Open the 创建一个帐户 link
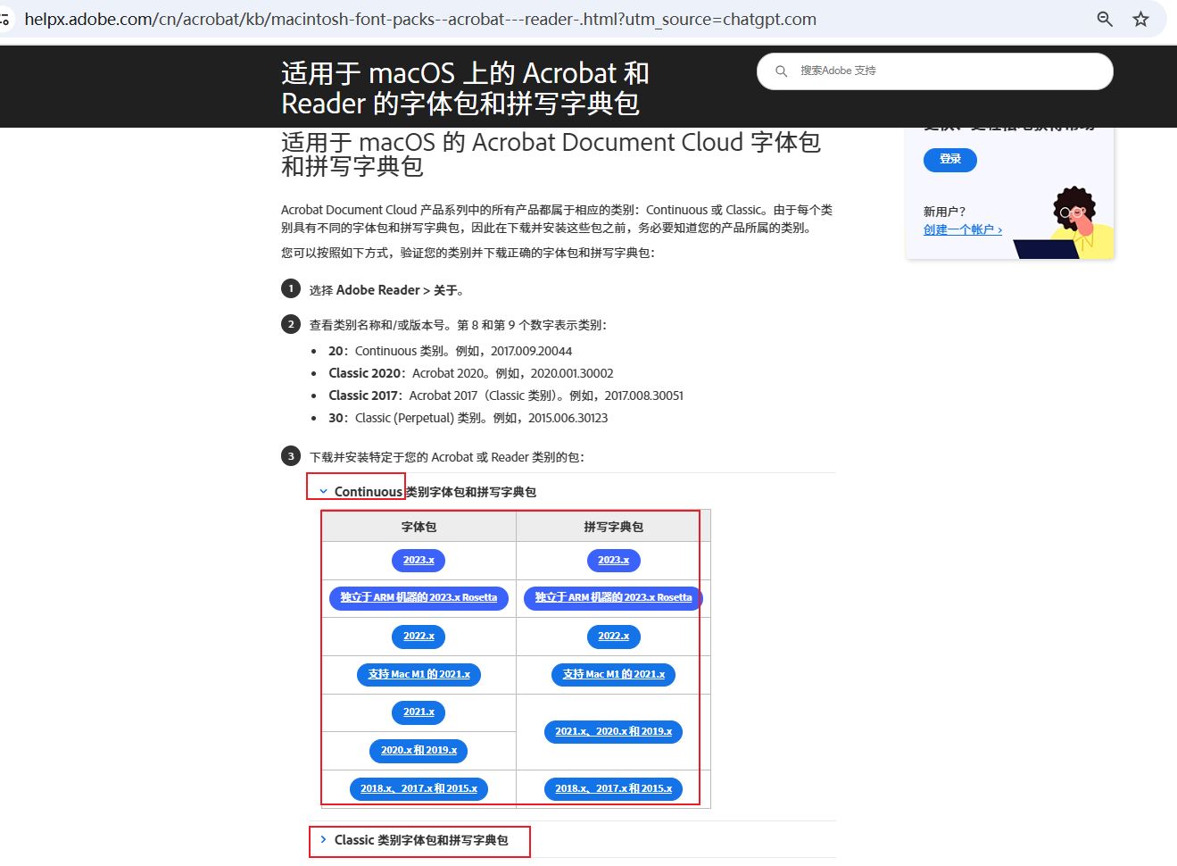This screenshot has width=1177, height=866. click(x=963, y=229)
